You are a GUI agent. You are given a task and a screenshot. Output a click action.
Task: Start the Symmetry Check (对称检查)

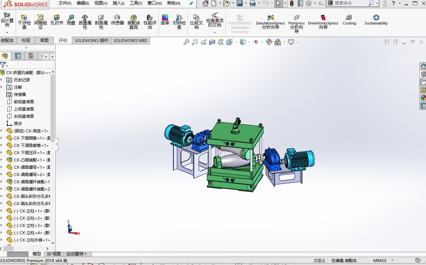coord(179,22)
